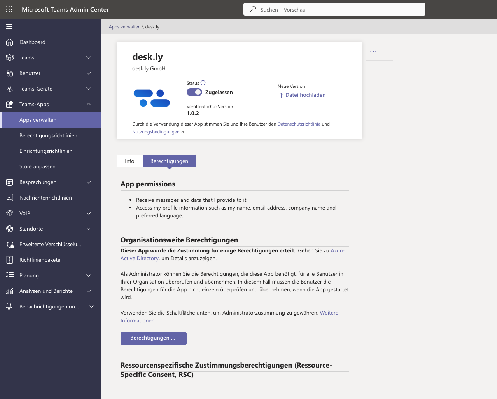
Task: Click the search magnifier icon
Action: [x=253, y=9]
